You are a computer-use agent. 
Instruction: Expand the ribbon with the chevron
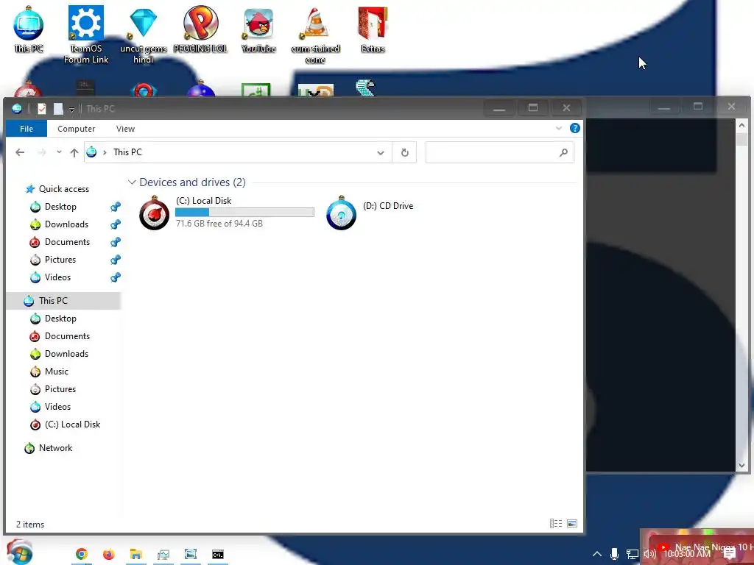click(559, 128)
